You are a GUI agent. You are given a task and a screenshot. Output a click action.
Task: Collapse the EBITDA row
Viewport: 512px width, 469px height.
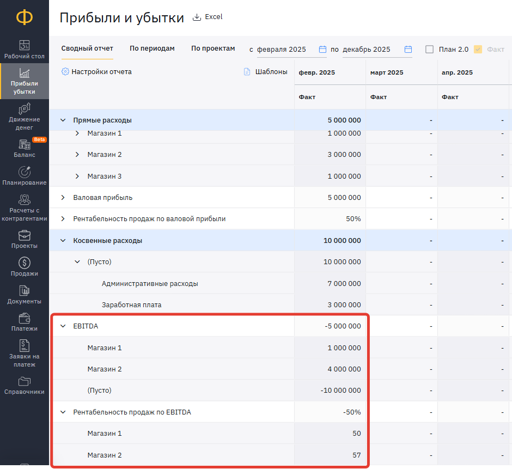point(63,326)
